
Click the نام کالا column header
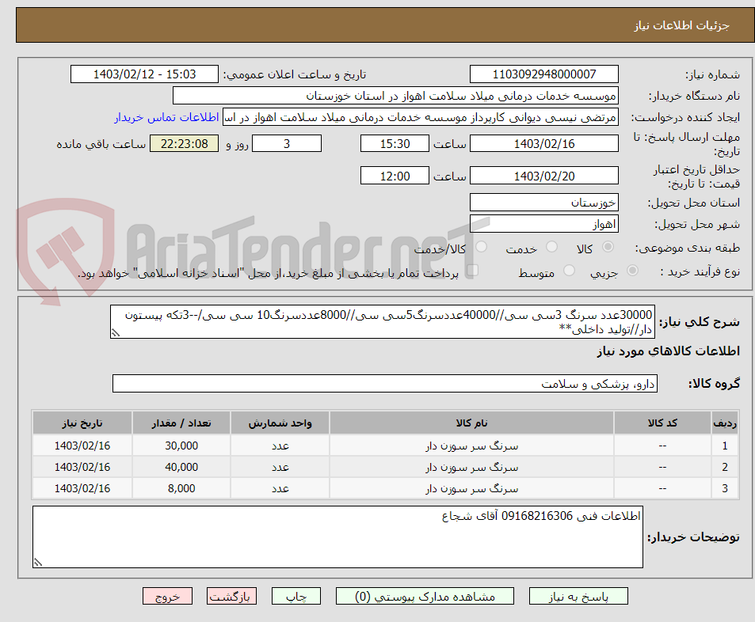(472, 423)
